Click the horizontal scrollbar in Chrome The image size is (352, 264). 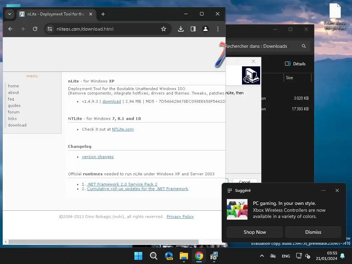coord(103,242)
